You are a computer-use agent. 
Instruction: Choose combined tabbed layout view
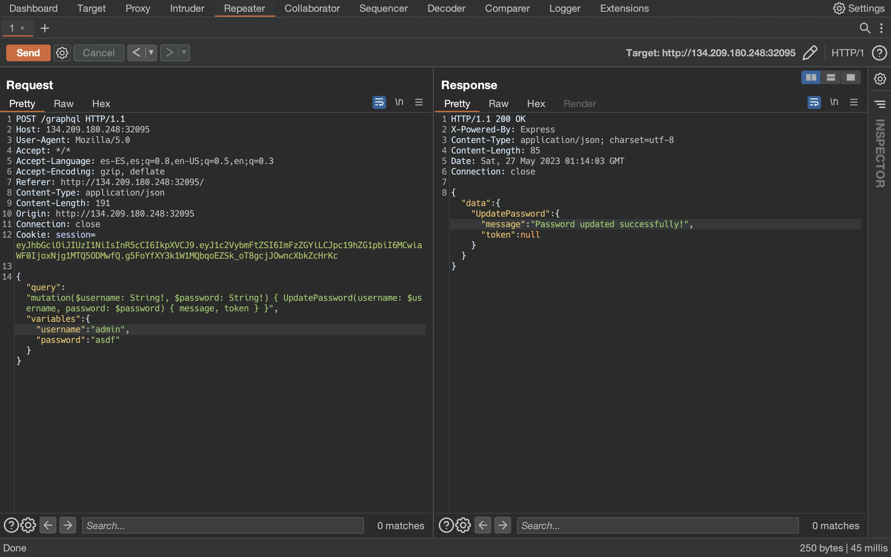pyautogui.click(x=851, y=77)
